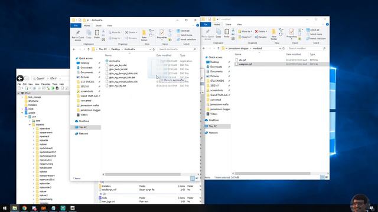The height and width of the screenshot is (212, 378).
Task: Click Pin to Quick access in ArchiveFix window
Action: coord(77,35)
